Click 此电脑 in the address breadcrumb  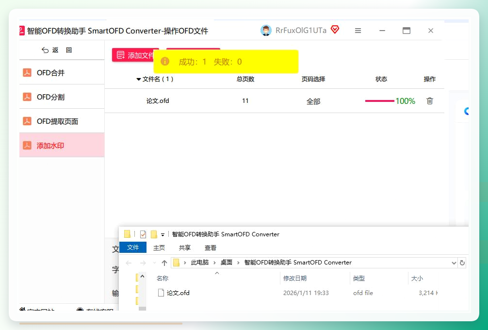pos(200,263)
